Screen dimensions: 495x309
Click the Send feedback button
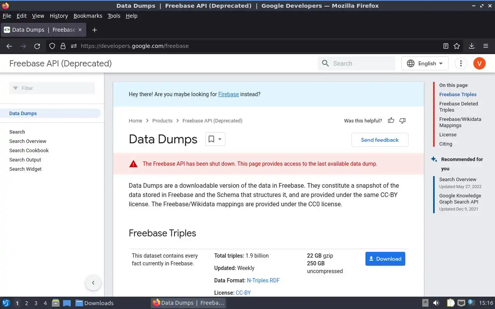tap(380, 140)
